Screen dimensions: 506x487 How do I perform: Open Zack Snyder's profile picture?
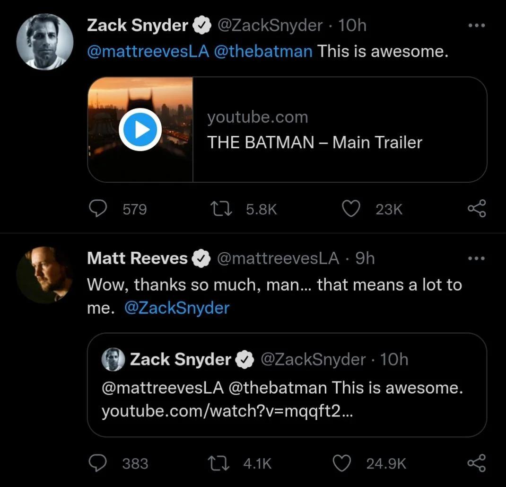(45, 42)
